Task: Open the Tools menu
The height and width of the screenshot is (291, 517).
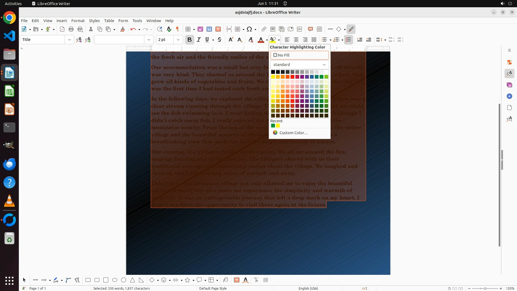Action: pos(137,21)
